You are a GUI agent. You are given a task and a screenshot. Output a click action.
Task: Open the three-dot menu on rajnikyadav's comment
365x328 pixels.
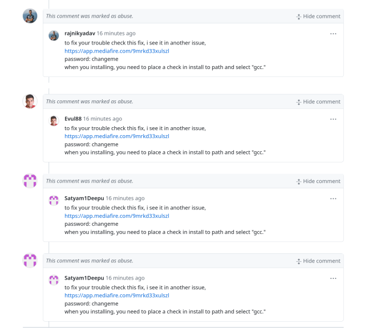(x=333, y=34)
